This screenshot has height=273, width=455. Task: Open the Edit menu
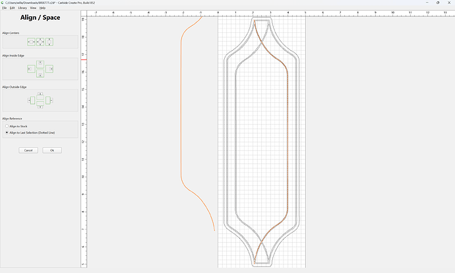(x=12, y=8)
